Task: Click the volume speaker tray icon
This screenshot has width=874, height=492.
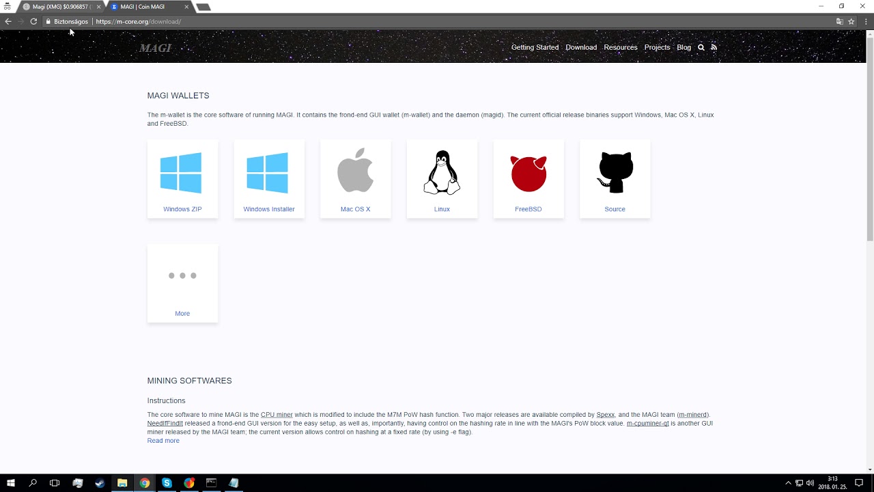Action: point(810,482)
